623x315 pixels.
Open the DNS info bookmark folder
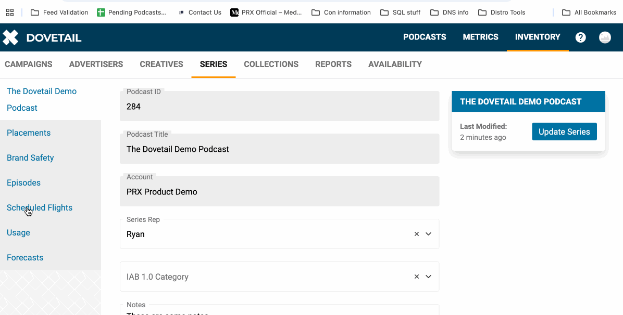tap(450, 12)
